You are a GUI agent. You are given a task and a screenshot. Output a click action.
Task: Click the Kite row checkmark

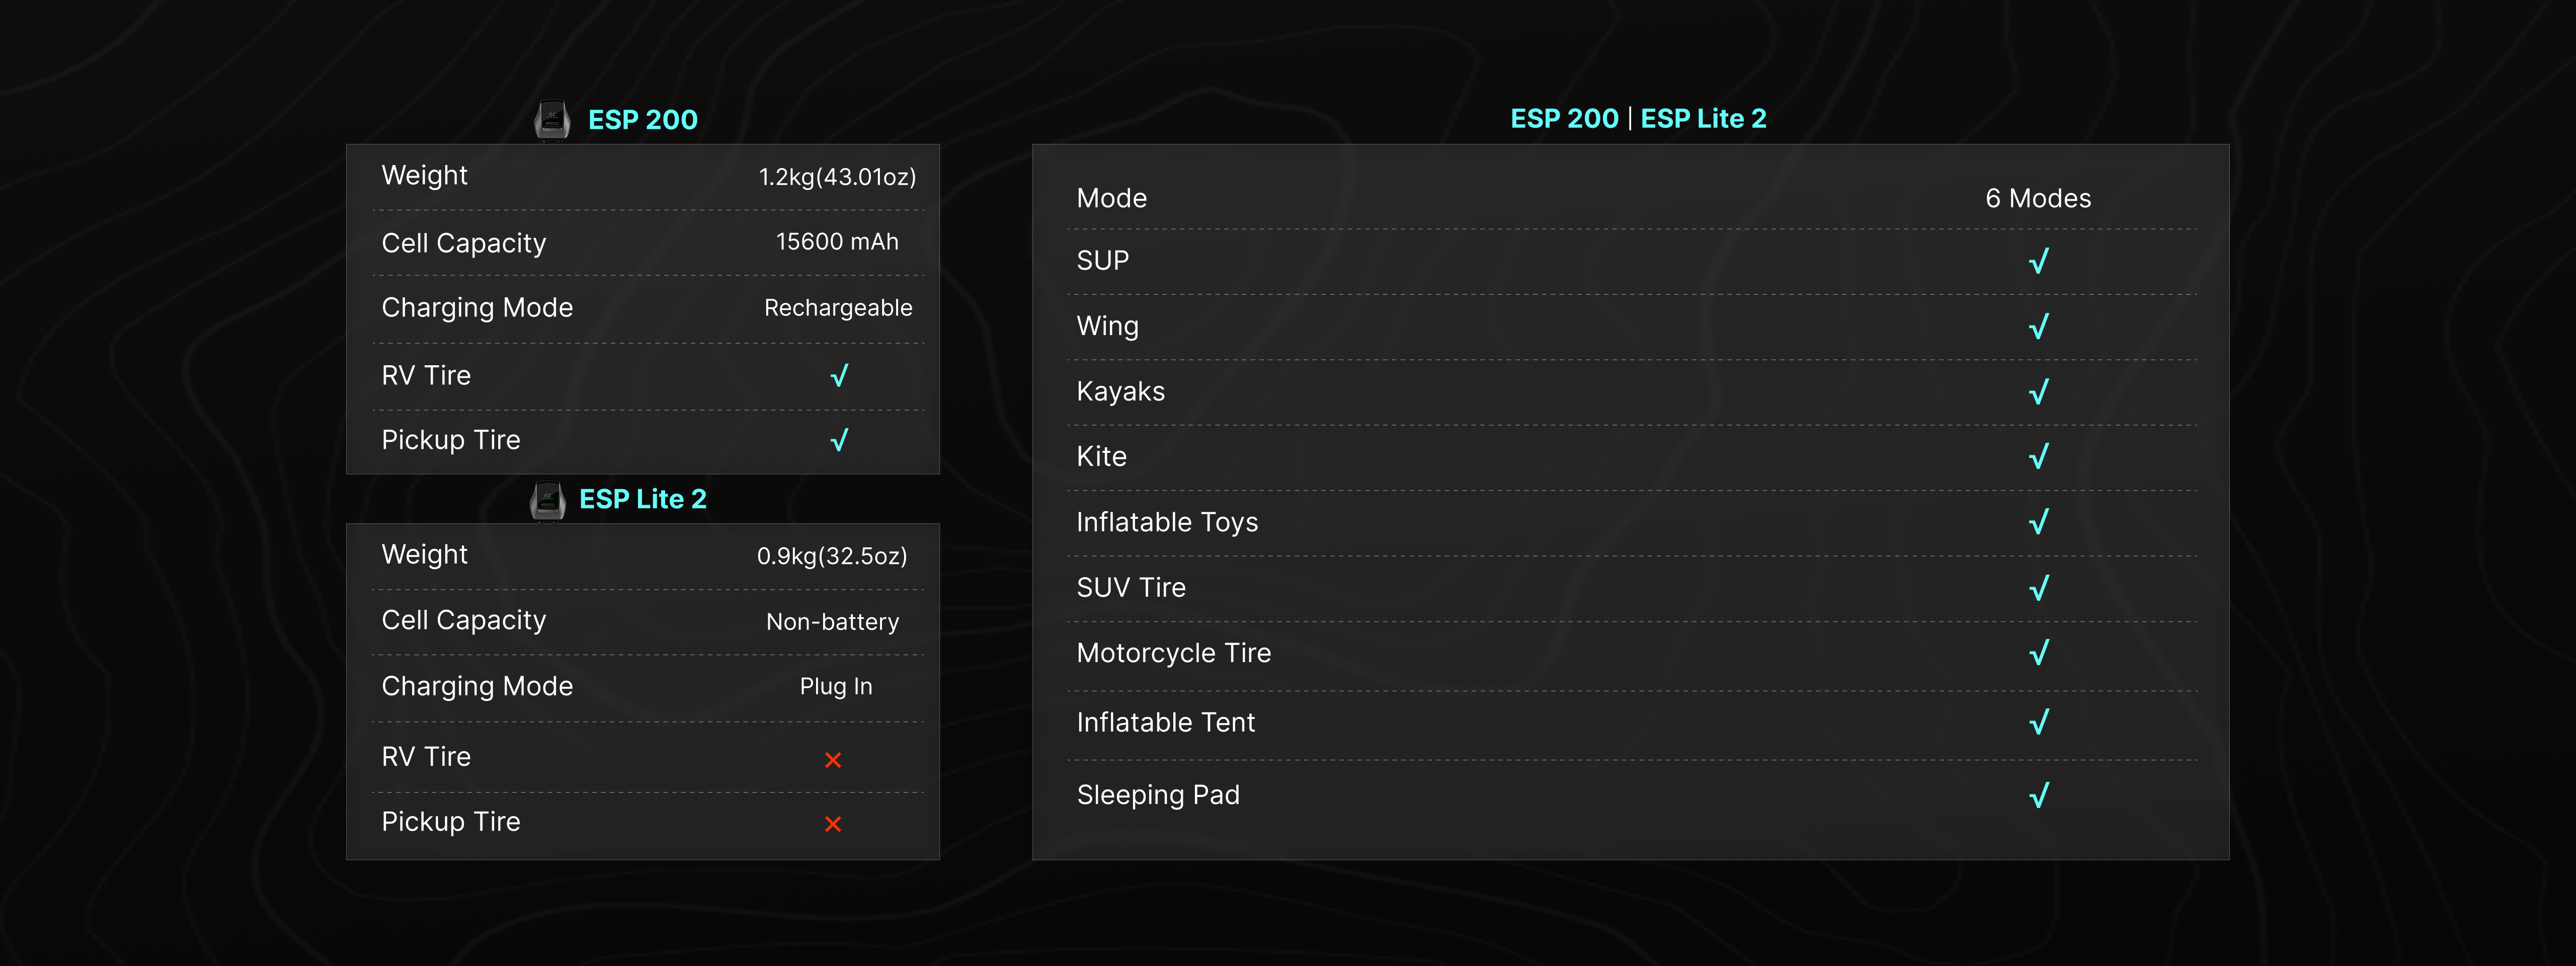pyautogui.click(x=2039, y=456)
